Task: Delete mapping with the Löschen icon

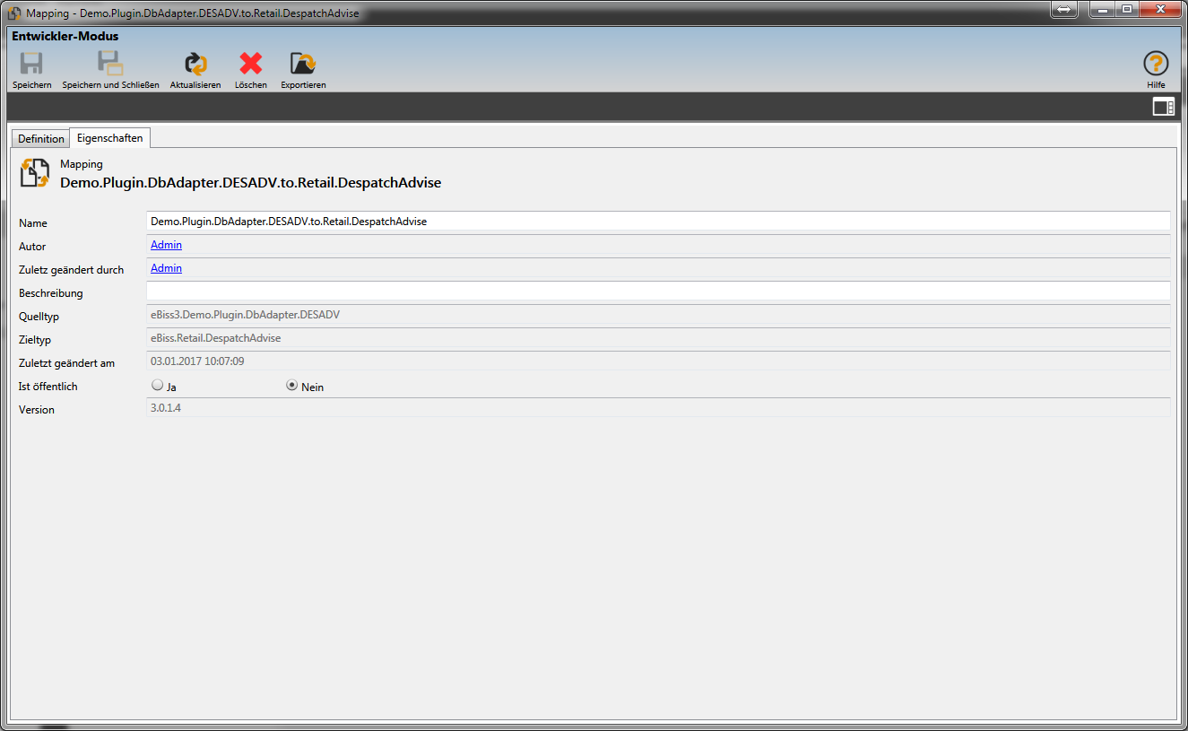Action: (x=251, y=65)
